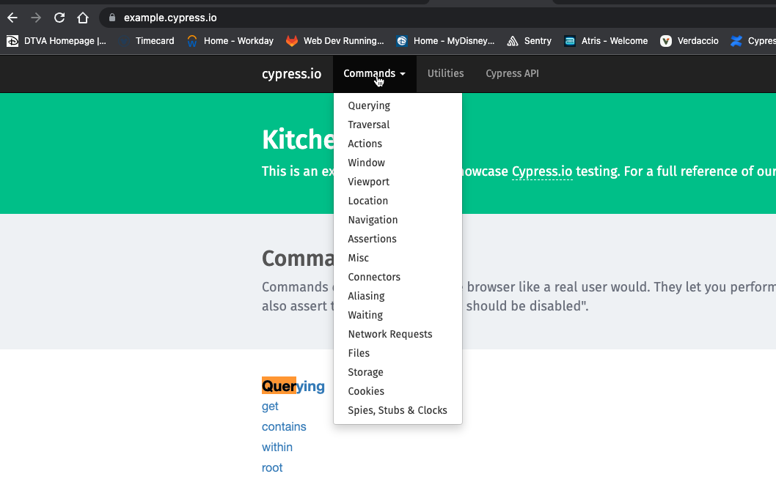This screenshot has width=776, height=490.
Task: Click the Home – MyDisney bookmark icon
Action: click(x=401, y=41)
